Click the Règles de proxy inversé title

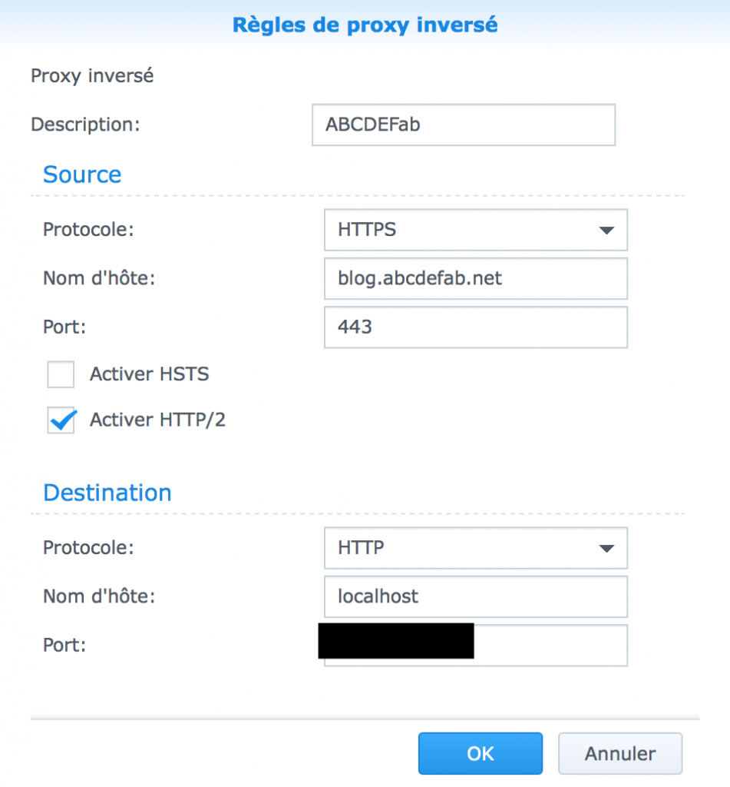pos(365,25)
